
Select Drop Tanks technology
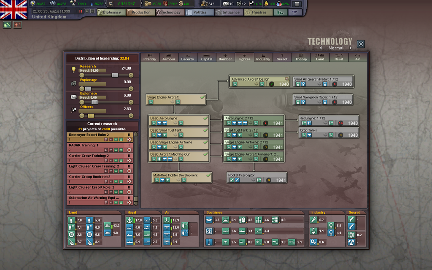point(329,132)
